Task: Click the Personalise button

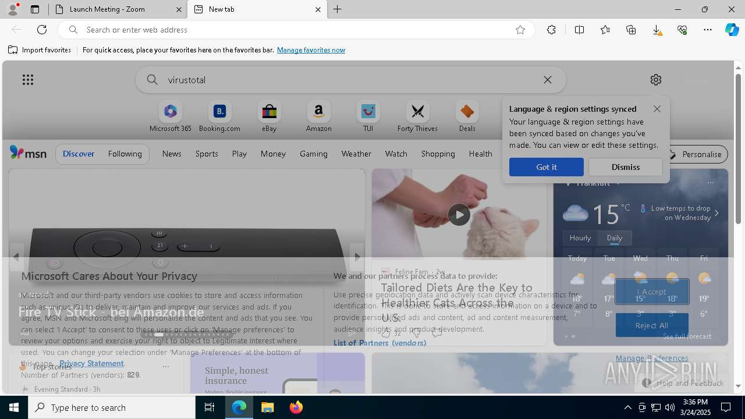Action: tap(696, 154)
